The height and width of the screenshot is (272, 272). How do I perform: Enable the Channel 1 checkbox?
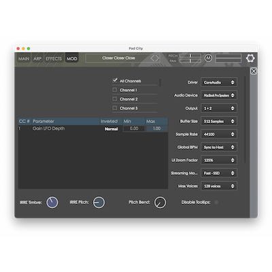click(115, 90)
